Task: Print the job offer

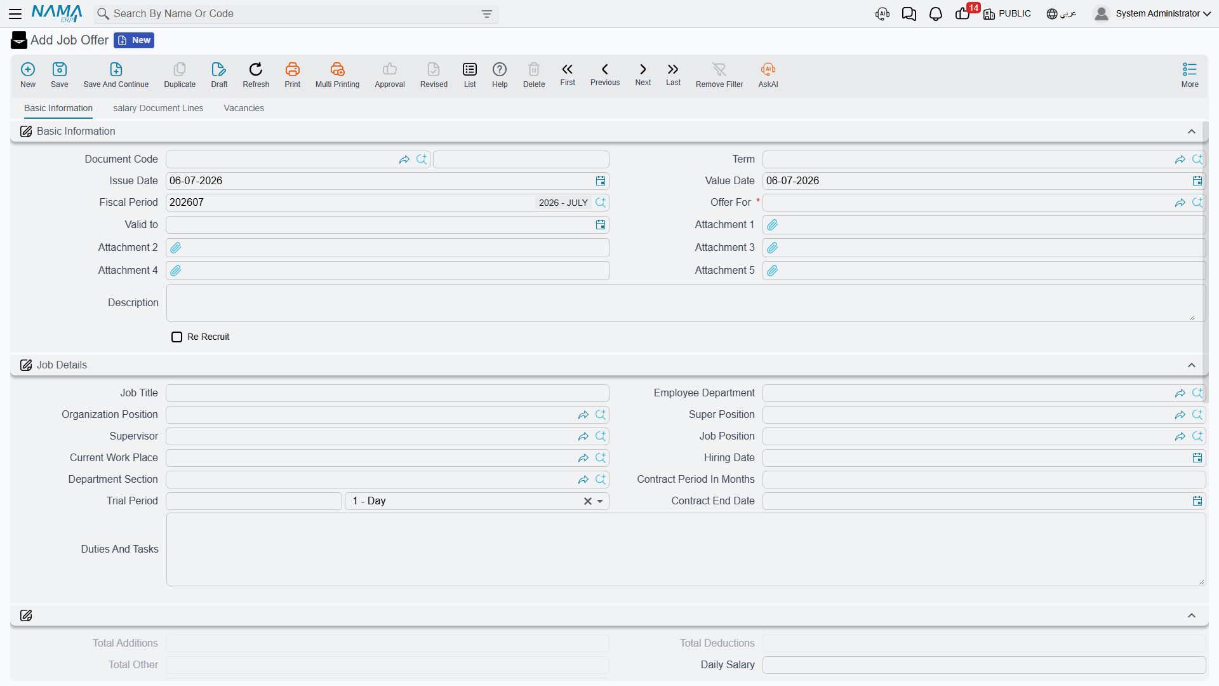Action: 293,69
